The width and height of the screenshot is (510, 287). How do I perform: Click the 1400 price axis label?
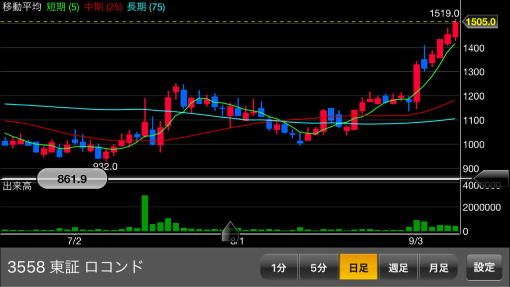(x=474, y=48)
